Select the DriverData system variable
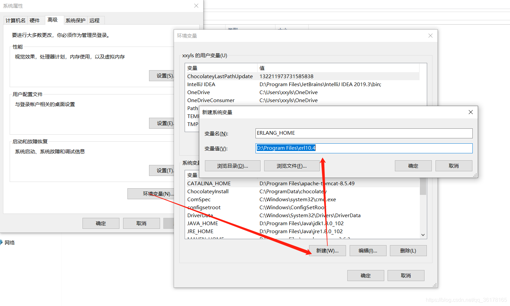The height and width of the screenshot is (306, 510). tap(302, 215)
